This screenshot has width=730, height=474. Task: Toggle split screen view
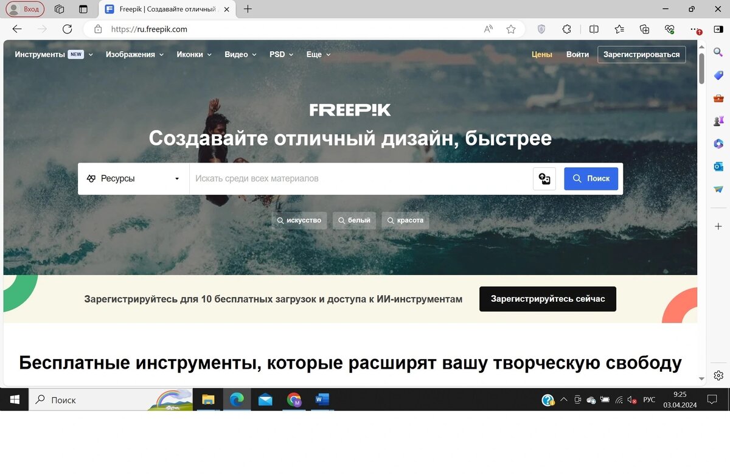click(x=594, y=29)
